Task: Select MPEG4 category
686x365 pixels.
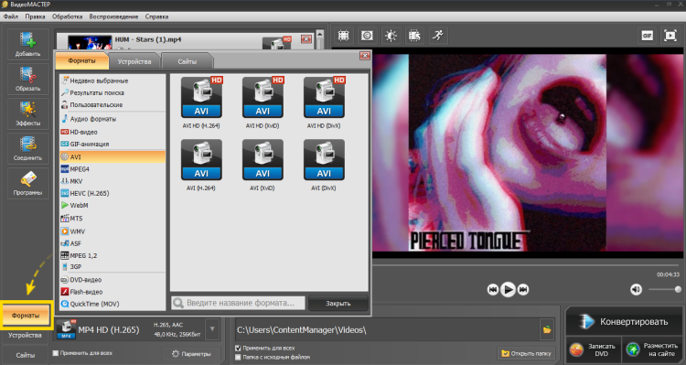Action: tap(113, 169)
